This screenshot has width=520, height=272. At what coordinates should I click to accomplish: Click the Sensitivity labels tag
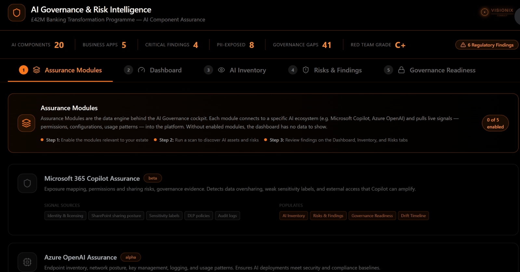click(x=164, y=216)
